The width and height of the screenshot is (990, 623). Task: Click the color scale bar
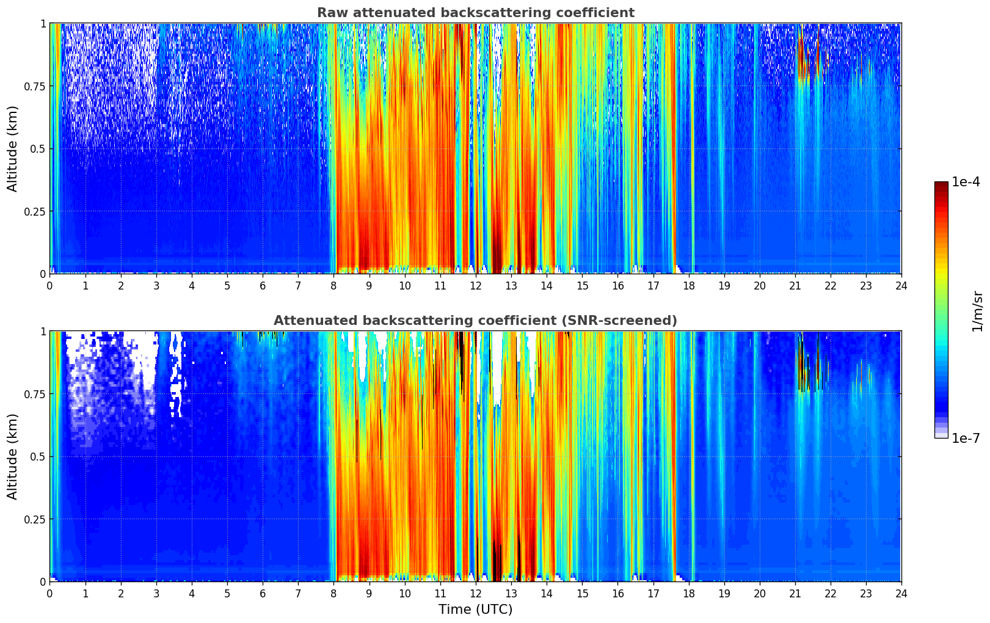pos(941,310)
